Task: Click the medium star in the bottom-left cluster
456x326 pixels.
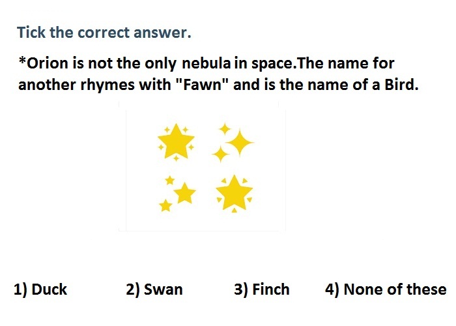Action: click(184, 193)
